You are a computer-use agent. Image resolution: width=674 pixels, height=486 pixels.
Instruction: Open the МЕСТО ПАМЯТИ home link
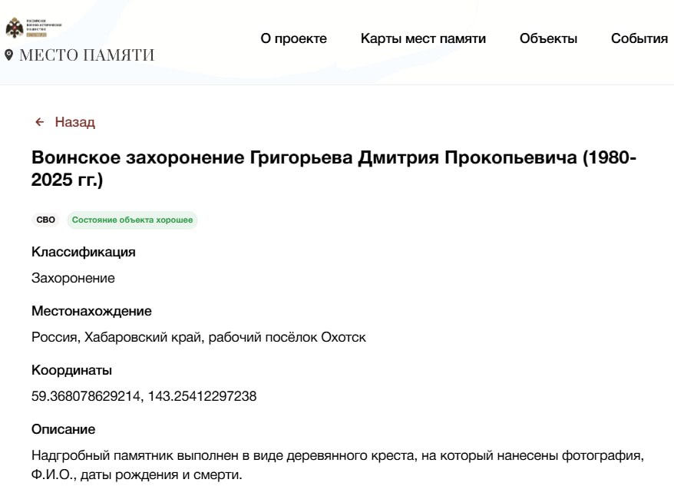tap(87, 55)
